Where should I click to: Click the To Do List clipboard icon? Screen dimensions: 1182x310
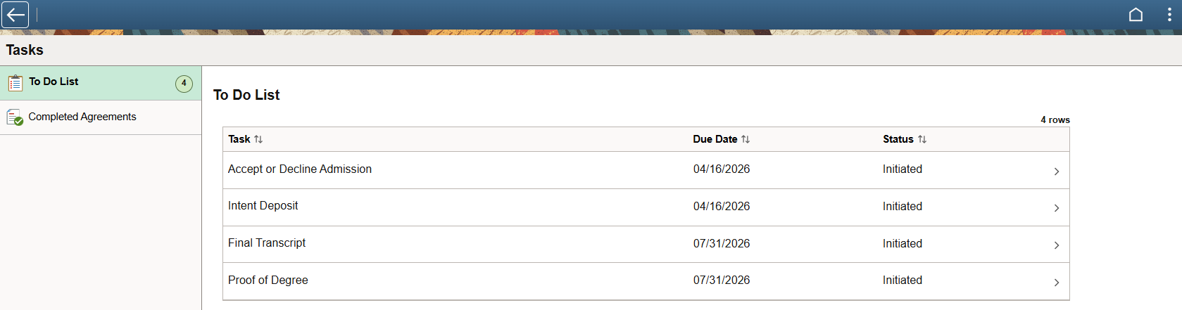point(15,83)
